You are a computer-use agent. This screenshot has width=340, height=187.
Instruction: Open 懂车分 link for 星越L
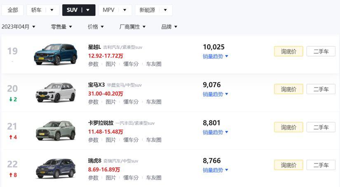click(131, 64)
